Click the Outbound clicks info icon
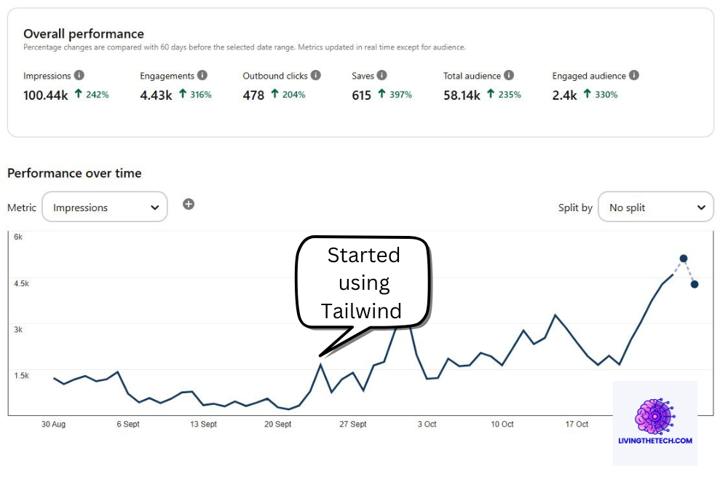 pyautogui.click(x=314, y=75)
